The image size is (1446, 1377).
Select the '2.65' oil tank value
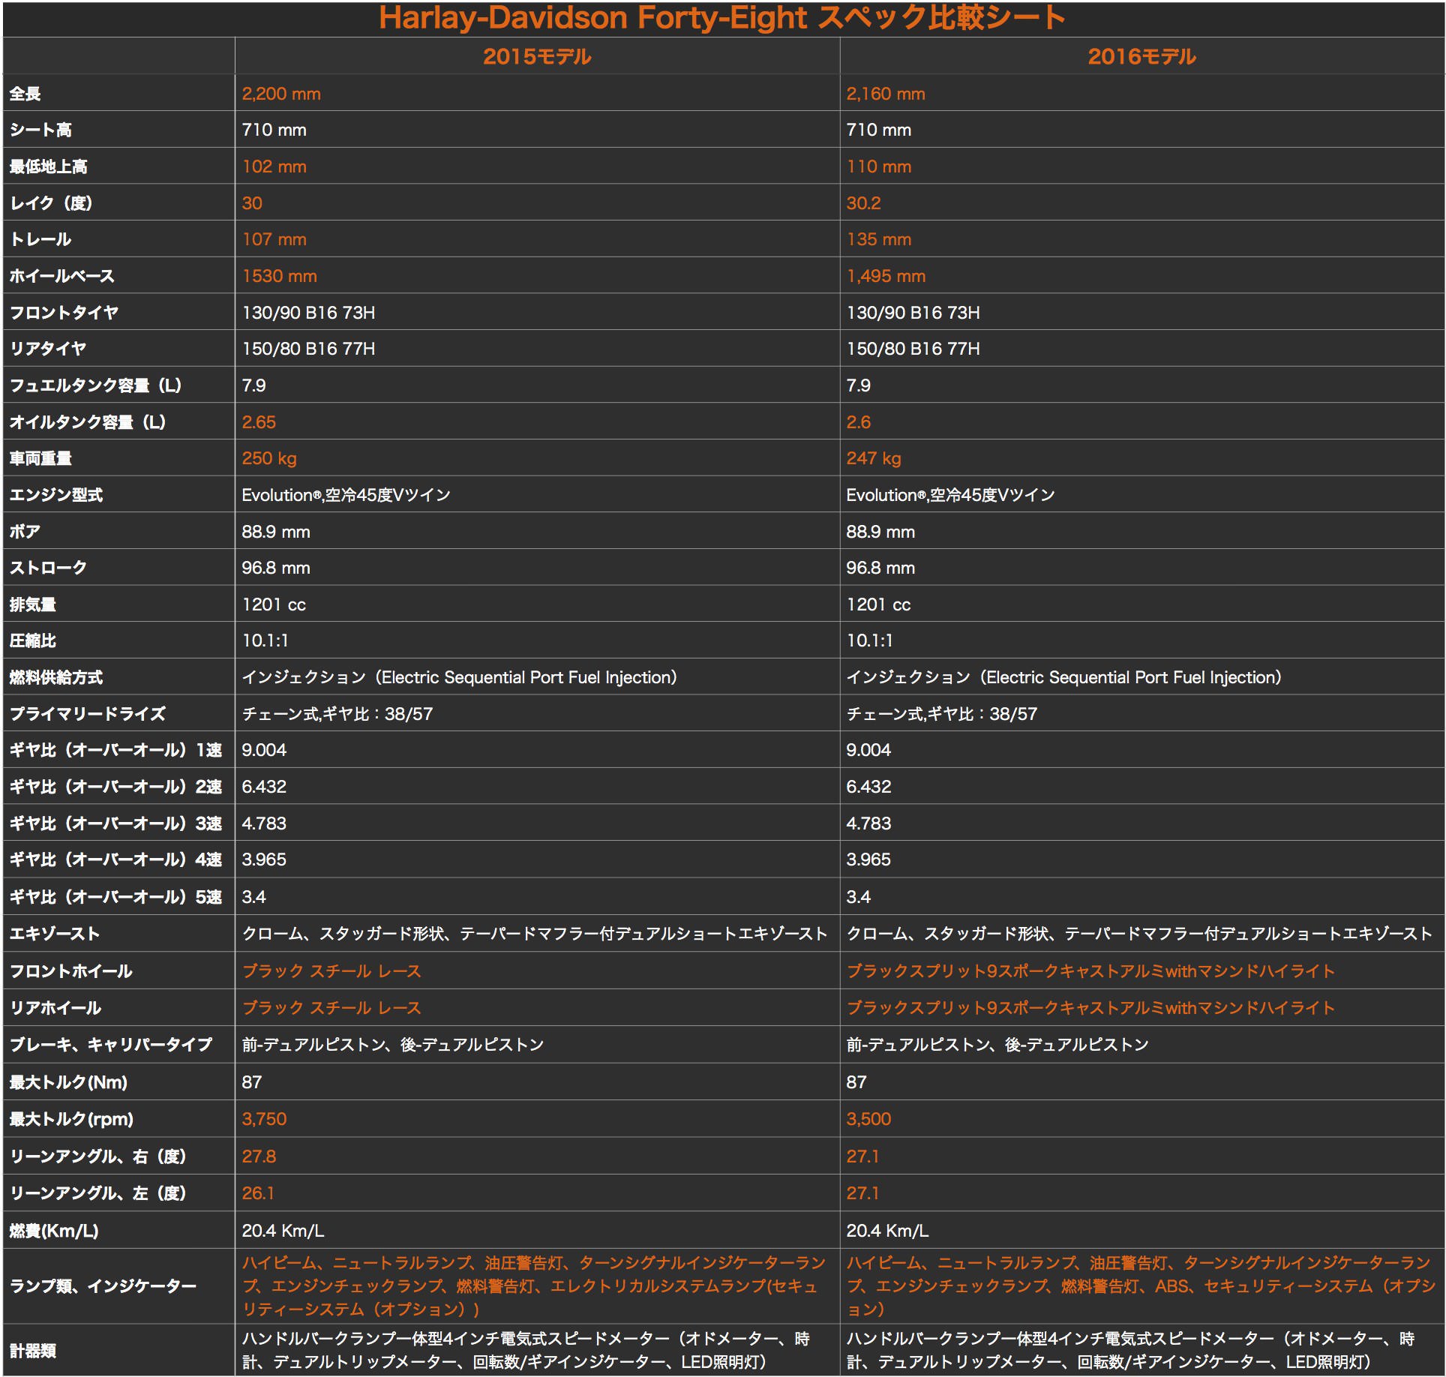pos(259,422)
